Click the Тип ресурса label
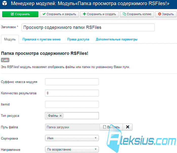This screenshot has height=153, width=177. tap(10, 116)
